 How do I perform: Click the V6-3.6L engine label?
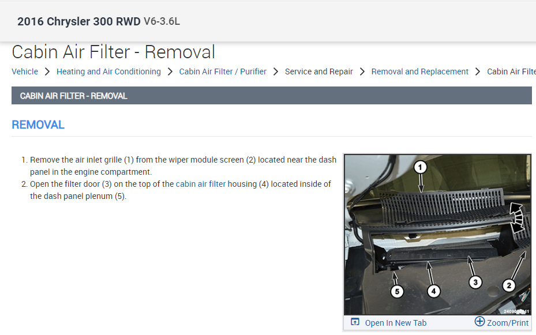(x=162, y=21)
